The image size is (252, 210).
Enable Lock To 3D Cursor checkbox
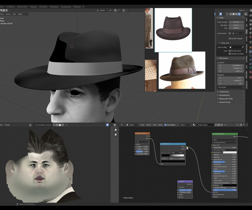(230, 51)
